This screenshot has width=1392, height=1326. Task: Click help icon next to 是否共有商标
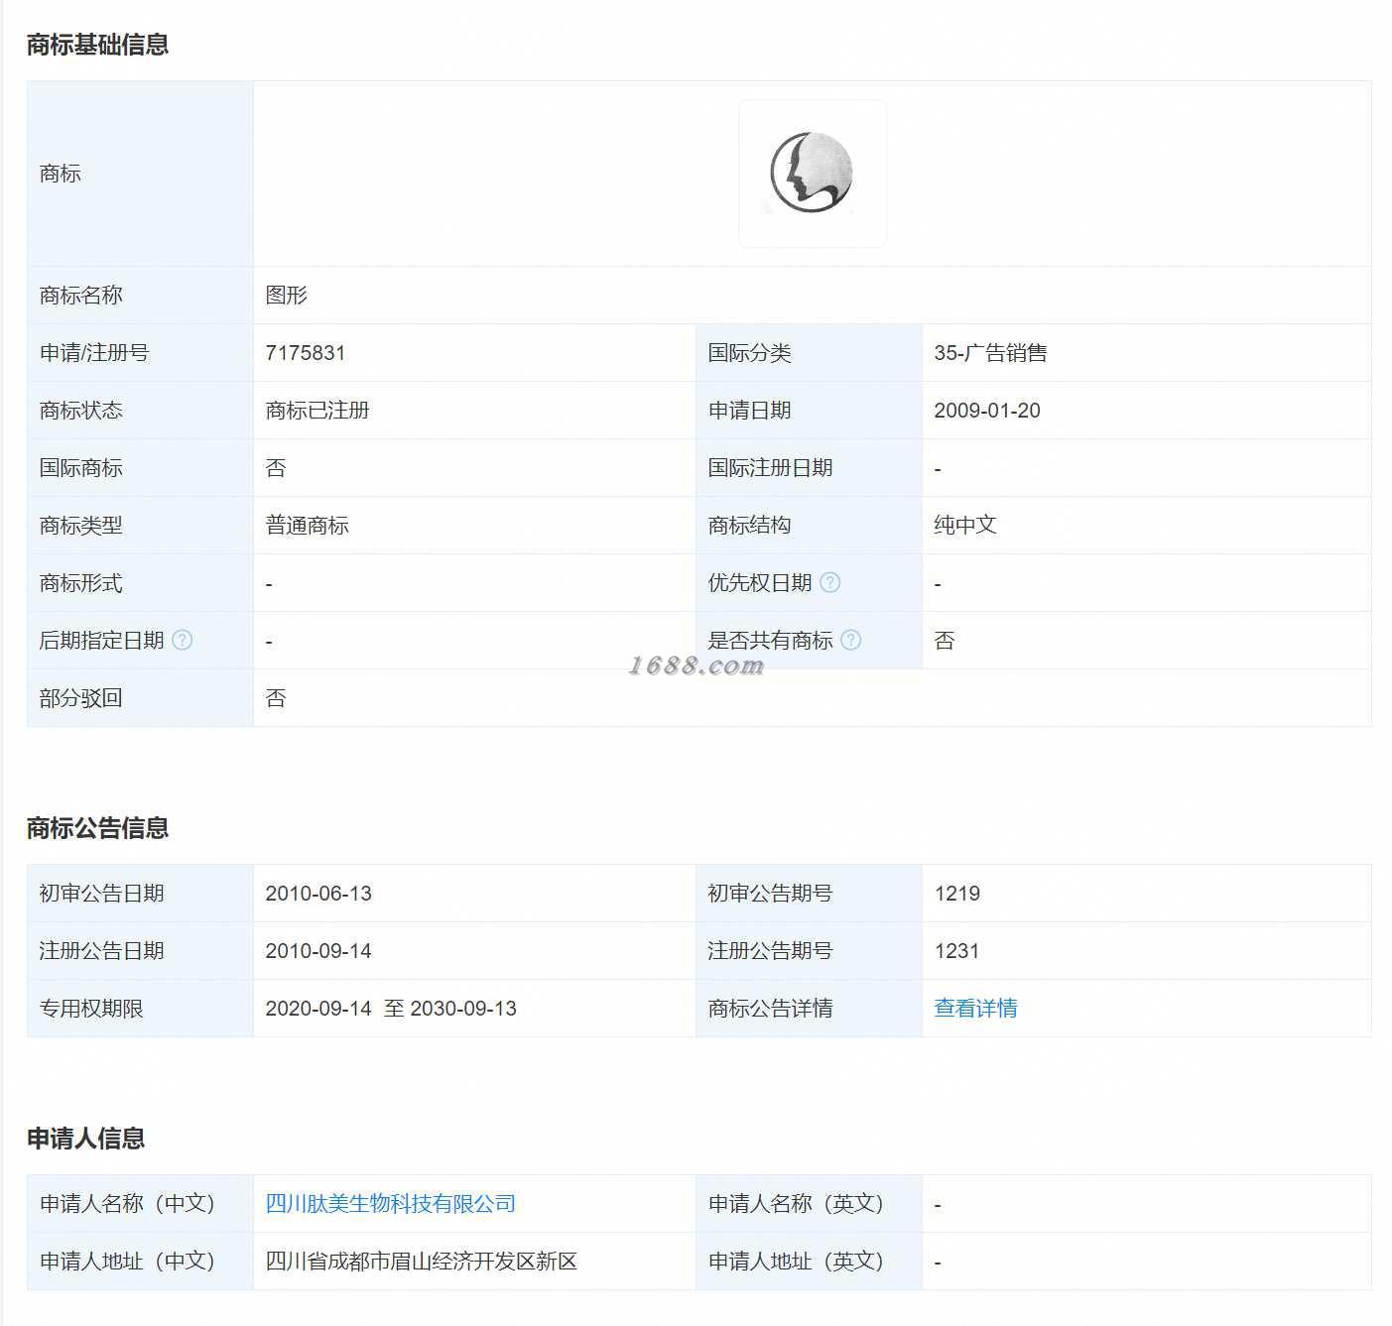(850, 640)
